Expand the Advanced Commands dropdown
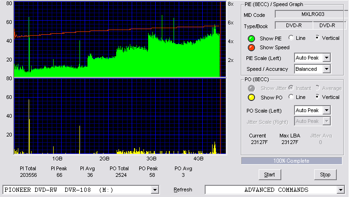 (341, 190)
